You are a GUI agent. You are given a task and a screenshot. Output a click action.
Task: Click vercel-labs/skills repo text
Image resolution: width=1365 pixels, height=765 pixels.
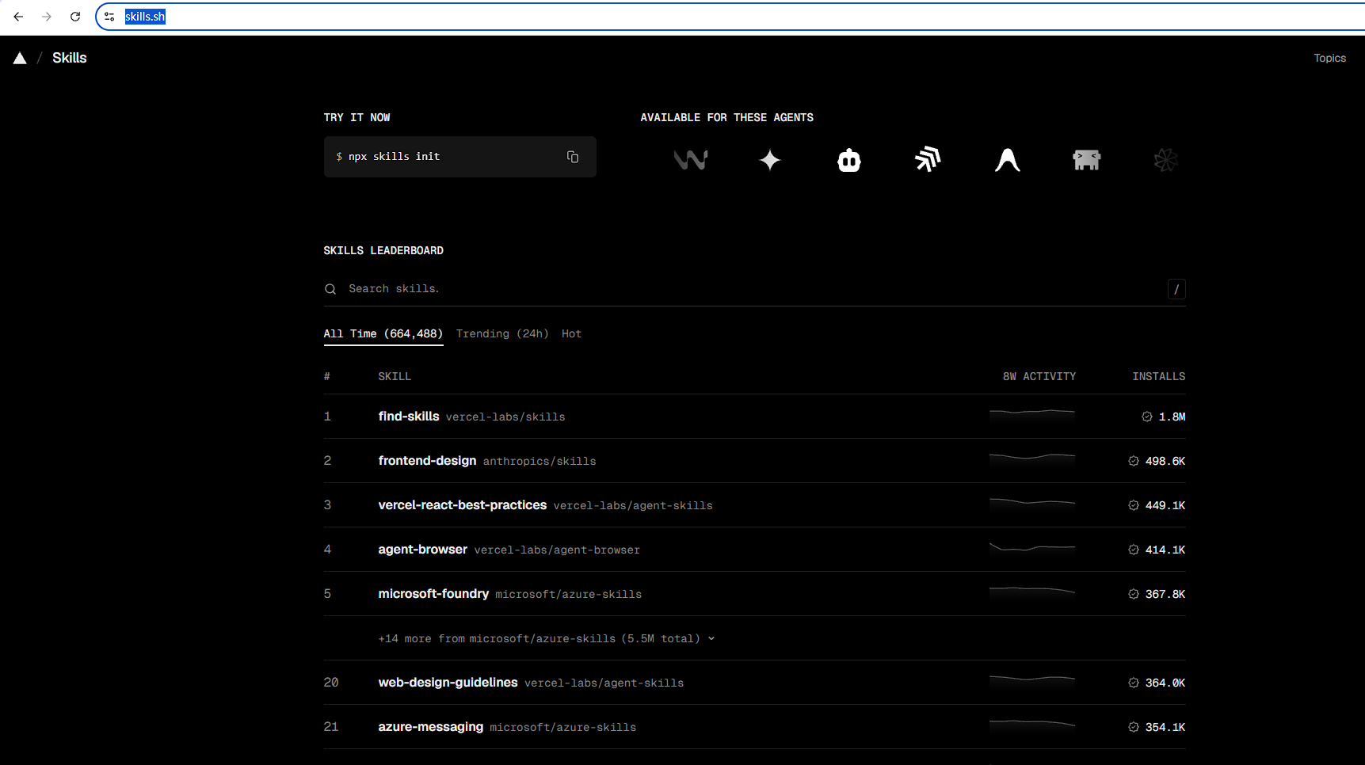pyautogui.click(x=505, y=417)
